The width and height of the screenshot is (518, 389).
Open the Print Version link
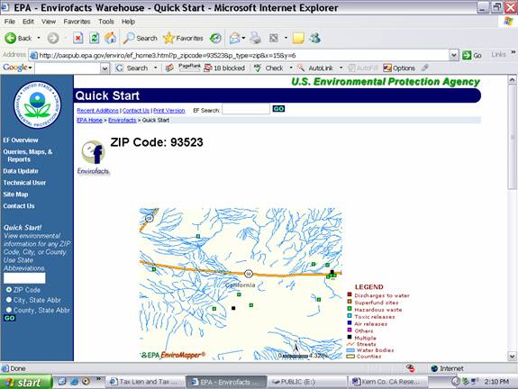point(168,111)
